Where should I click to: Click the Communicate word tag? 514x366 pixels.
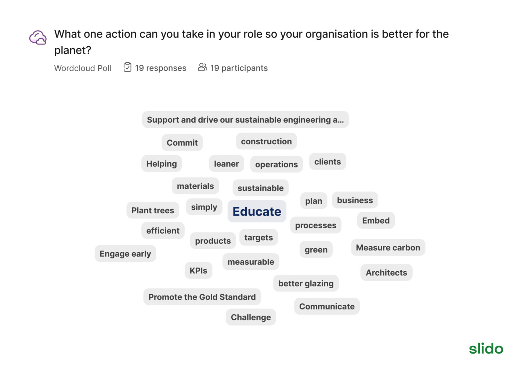pos(327,306)
